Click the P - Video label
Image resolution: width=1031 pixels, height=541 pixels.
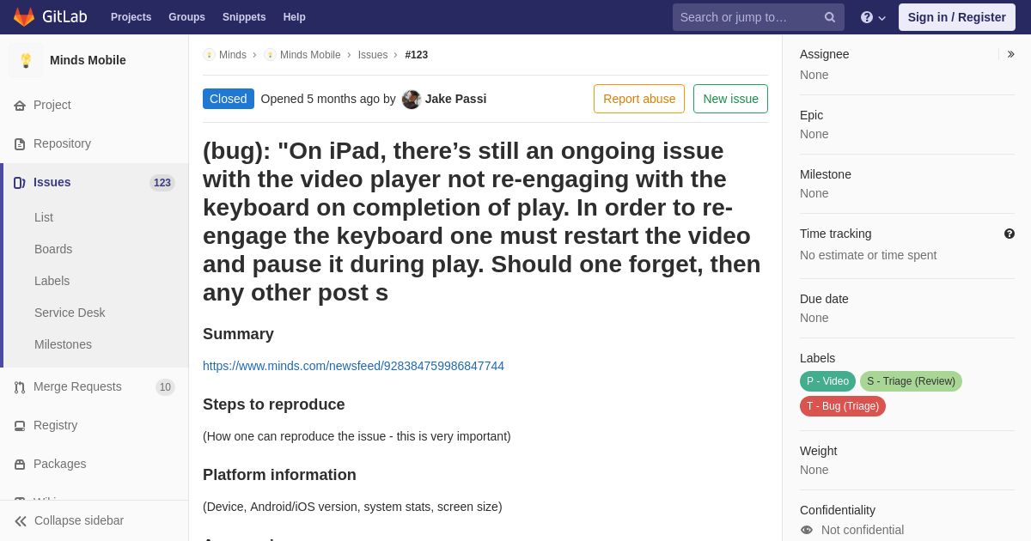(827, 381)
